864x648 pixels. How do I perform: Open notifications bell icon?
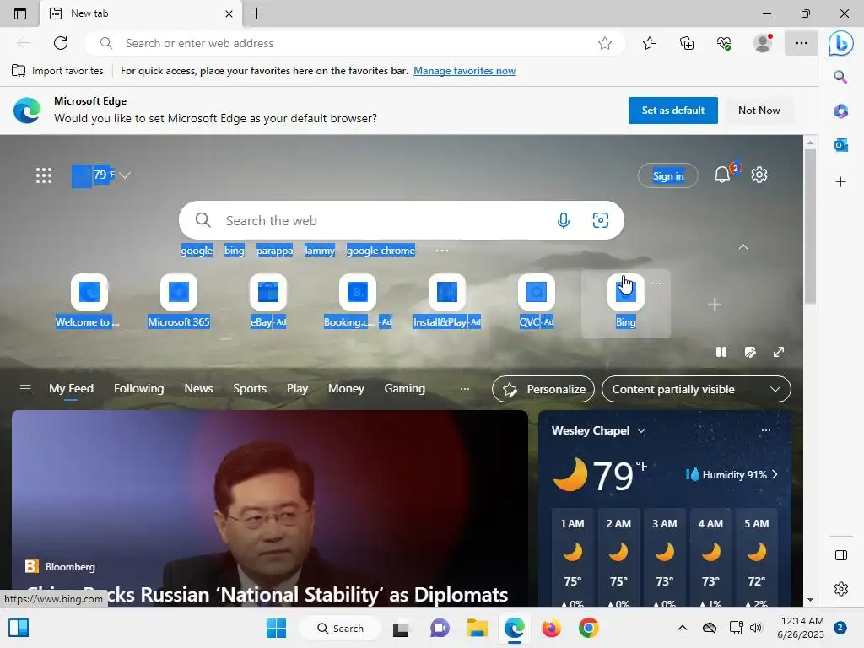click(722, 175)
